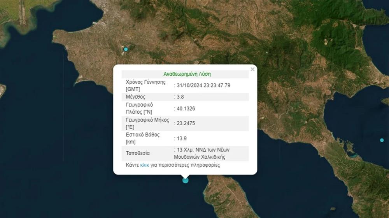Open the 'κλικ' link for more information
The width and height of the screenshot is (389, 218).
[x=144, y=165]
